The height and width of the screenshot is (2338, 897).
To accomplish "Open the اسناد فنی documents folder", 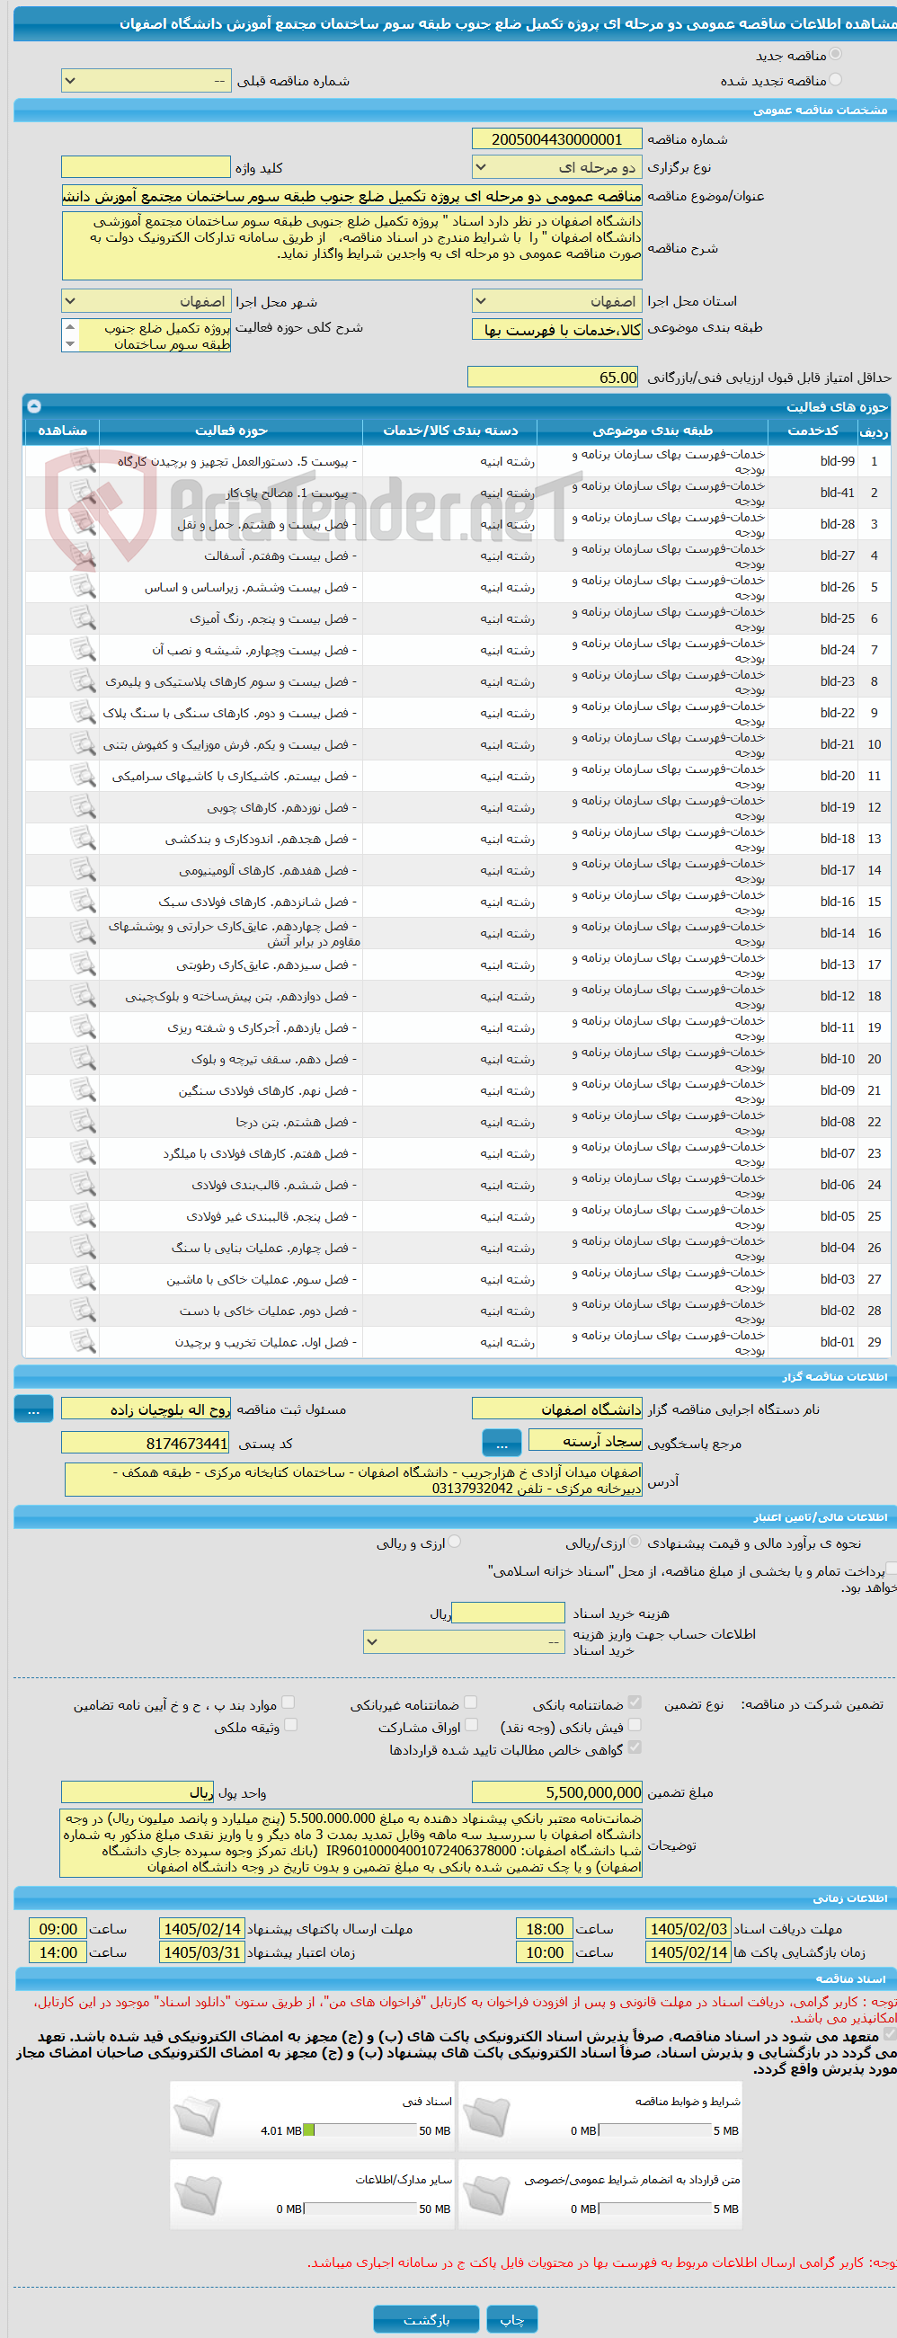I will click(x=197, y=2116).
